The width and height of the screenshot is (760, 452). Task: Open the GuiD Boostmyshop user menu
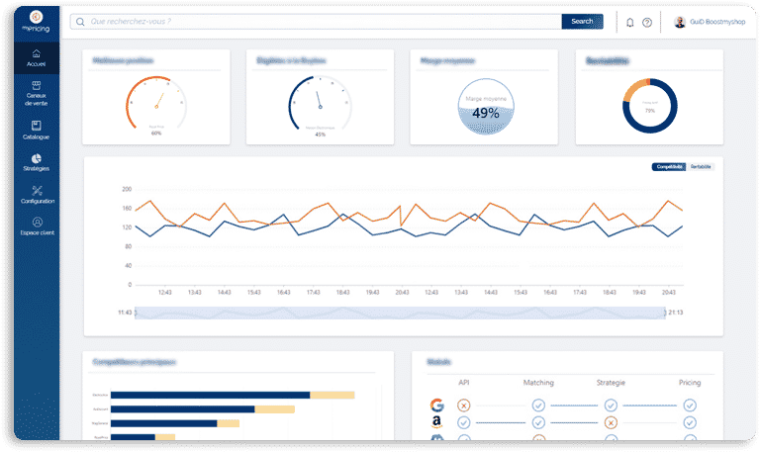(x=710, y=22)
